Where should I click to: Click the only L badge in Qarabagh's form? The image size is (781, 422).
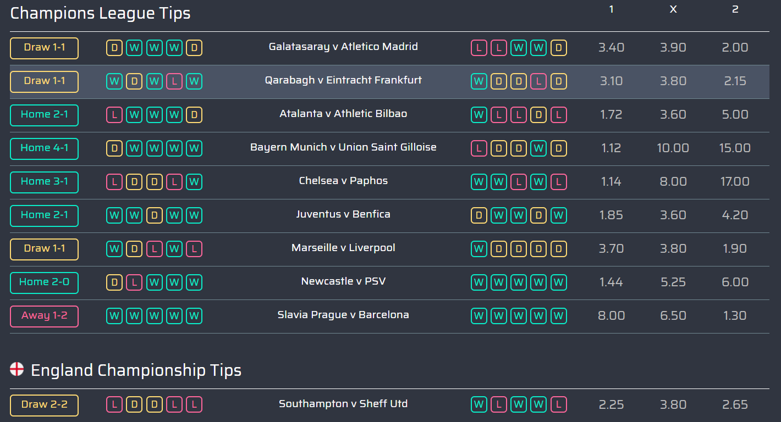174,82
